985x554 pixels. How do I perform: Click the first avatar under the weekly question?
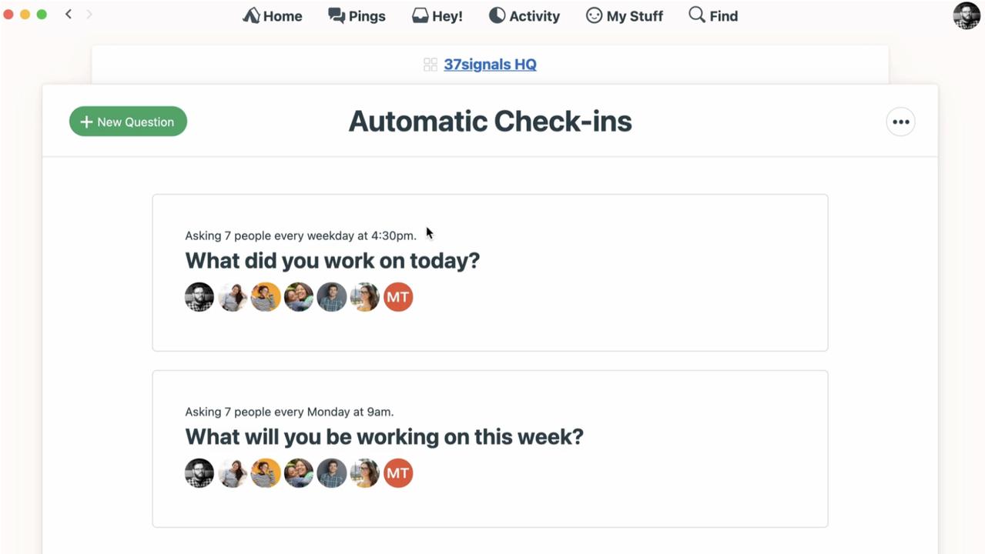199,473
